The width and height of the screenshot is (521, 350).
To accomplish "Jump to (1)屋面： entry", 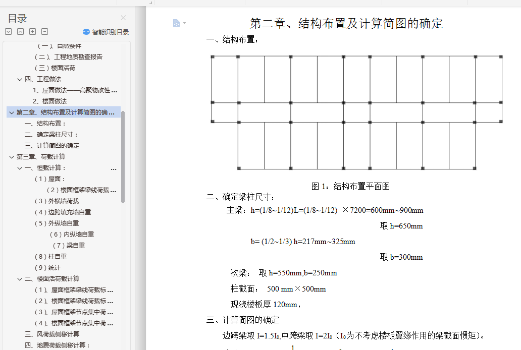I will tap(50, 179).
